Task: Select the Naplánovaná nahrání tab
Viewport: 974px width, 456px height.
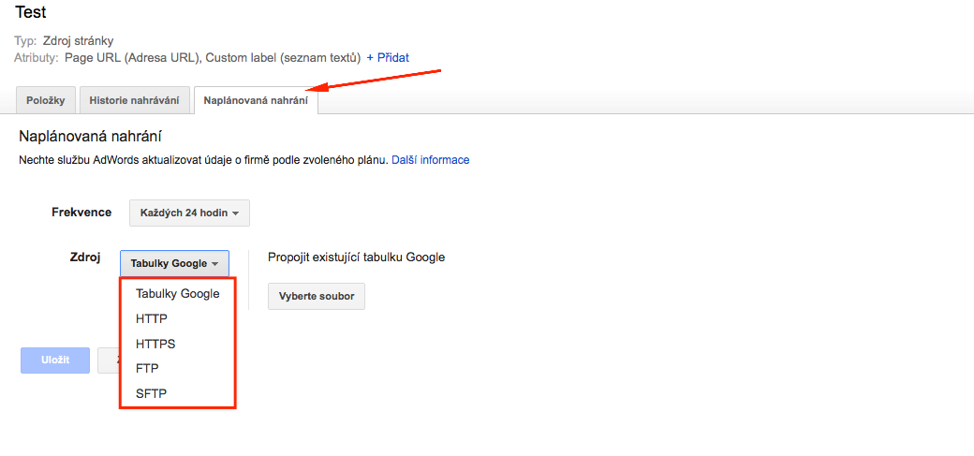Action: [x=256, y=100]
